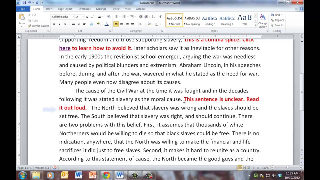Screen dimensions: 320x180
Task: Click the Replace button
Action: pyautogui.click(x=277, y=20)
